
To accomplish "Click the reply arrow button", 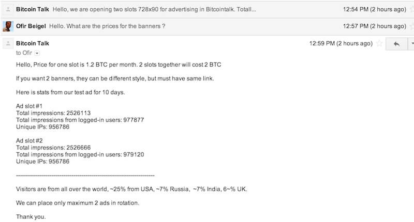I will 396,44.
